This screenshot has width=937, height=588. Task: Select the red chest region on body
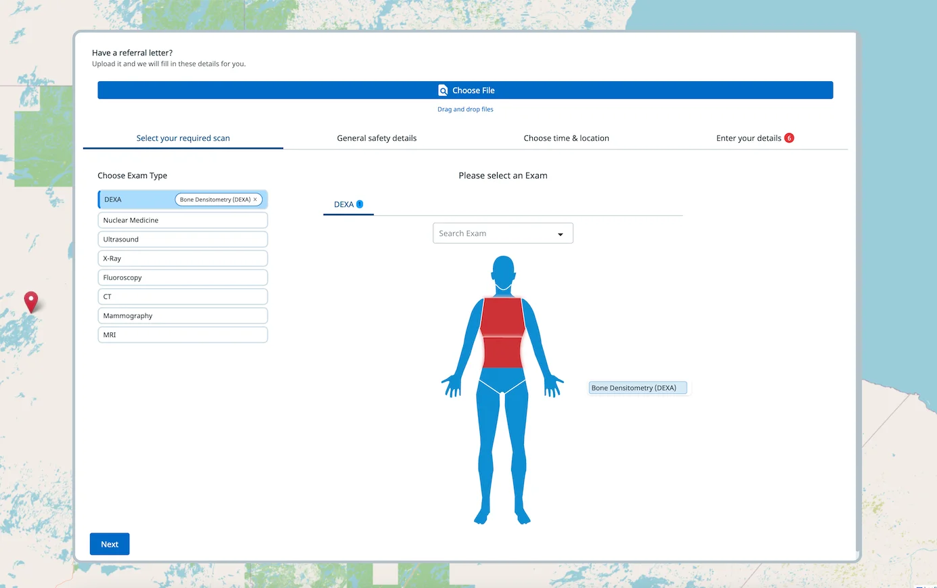pos(502,317)
